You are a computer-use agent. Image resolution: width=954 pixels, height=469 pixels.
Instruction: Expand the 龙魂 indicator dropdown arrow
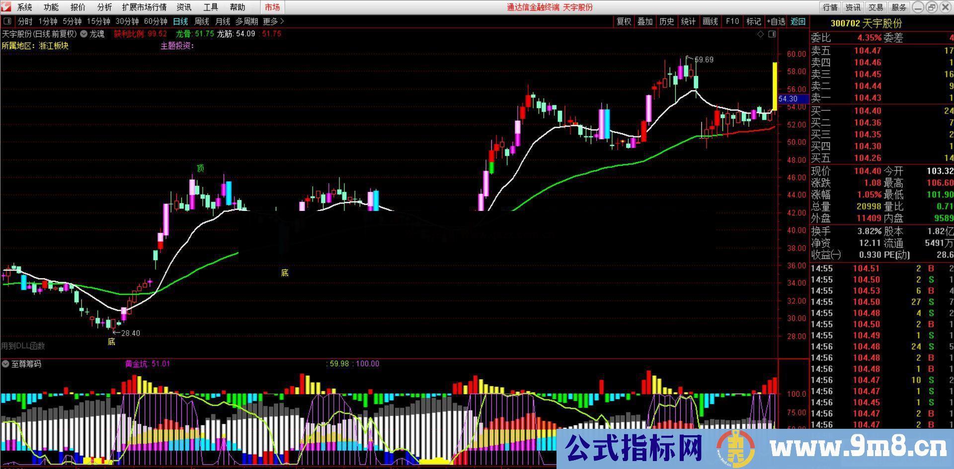[x=83, y=34]
